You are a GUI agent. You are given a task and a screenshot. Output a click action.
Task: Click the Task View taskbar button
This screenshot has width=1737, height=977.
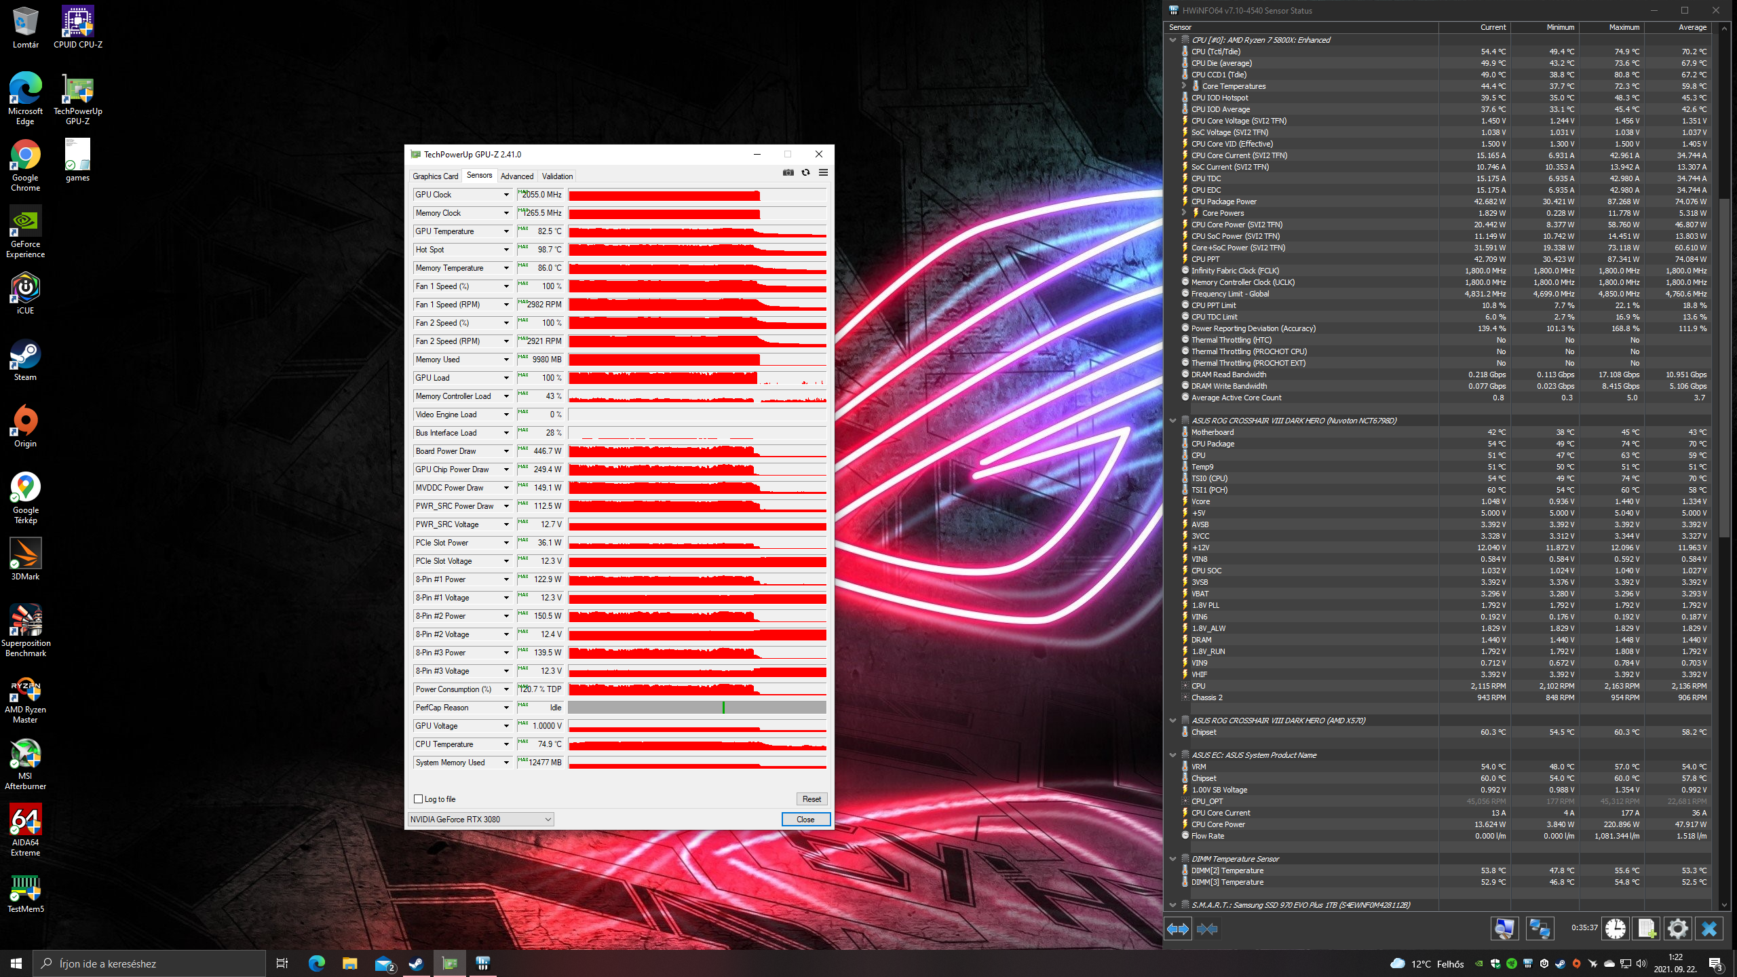coord(282,963)
